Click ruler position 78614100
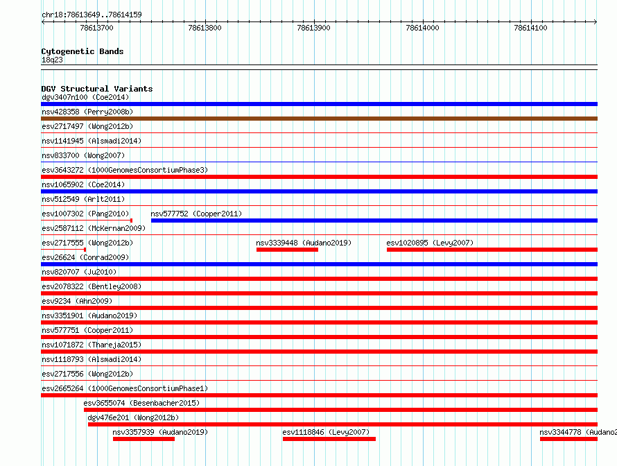 pyautogui.click(x=530, y=28)
